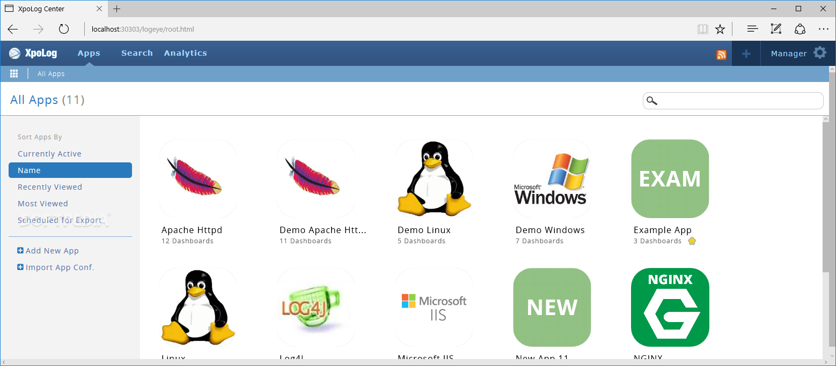
Task: Open the browser share icon
Action: tap(800, 29)
